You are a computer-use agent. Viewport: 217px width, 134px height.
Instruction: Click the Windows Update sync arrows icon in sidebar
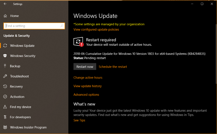[x=5, y=45]
